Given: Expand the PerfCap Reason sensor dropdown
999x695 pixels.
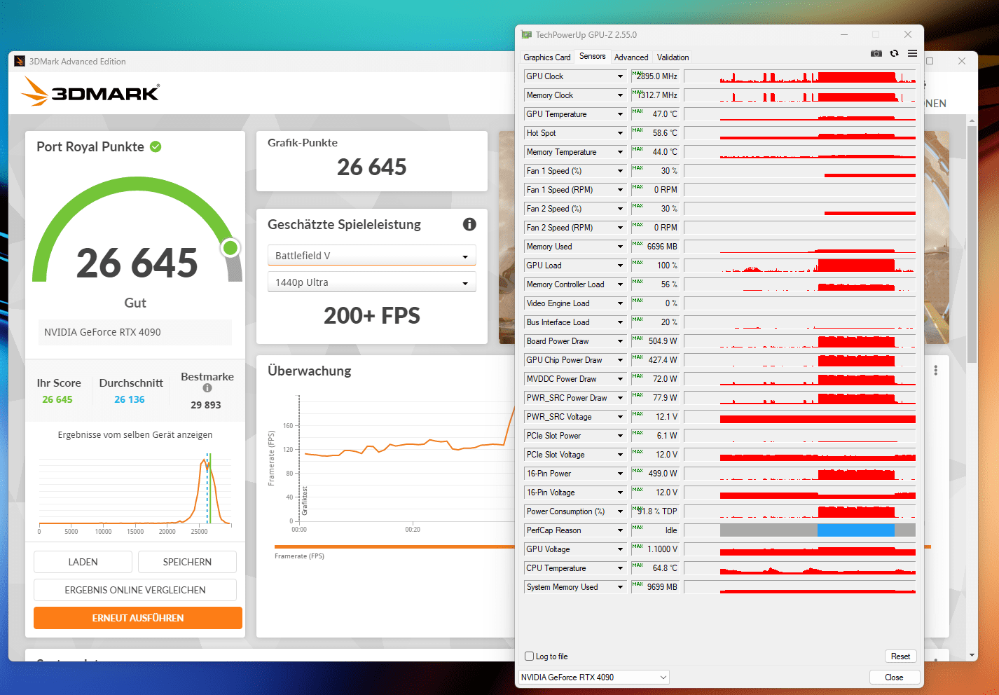Looking at the screenshot, I should point(620,530).
